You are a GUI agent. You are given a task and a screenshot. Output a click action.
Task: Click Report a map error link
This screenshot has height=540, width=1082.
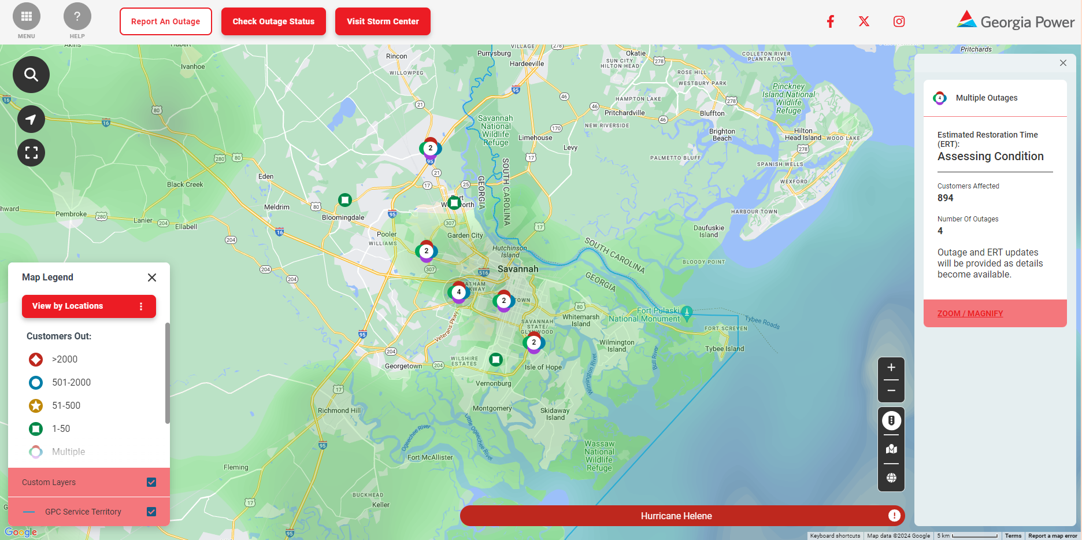pyautogui.click(x=1053, y=536)
